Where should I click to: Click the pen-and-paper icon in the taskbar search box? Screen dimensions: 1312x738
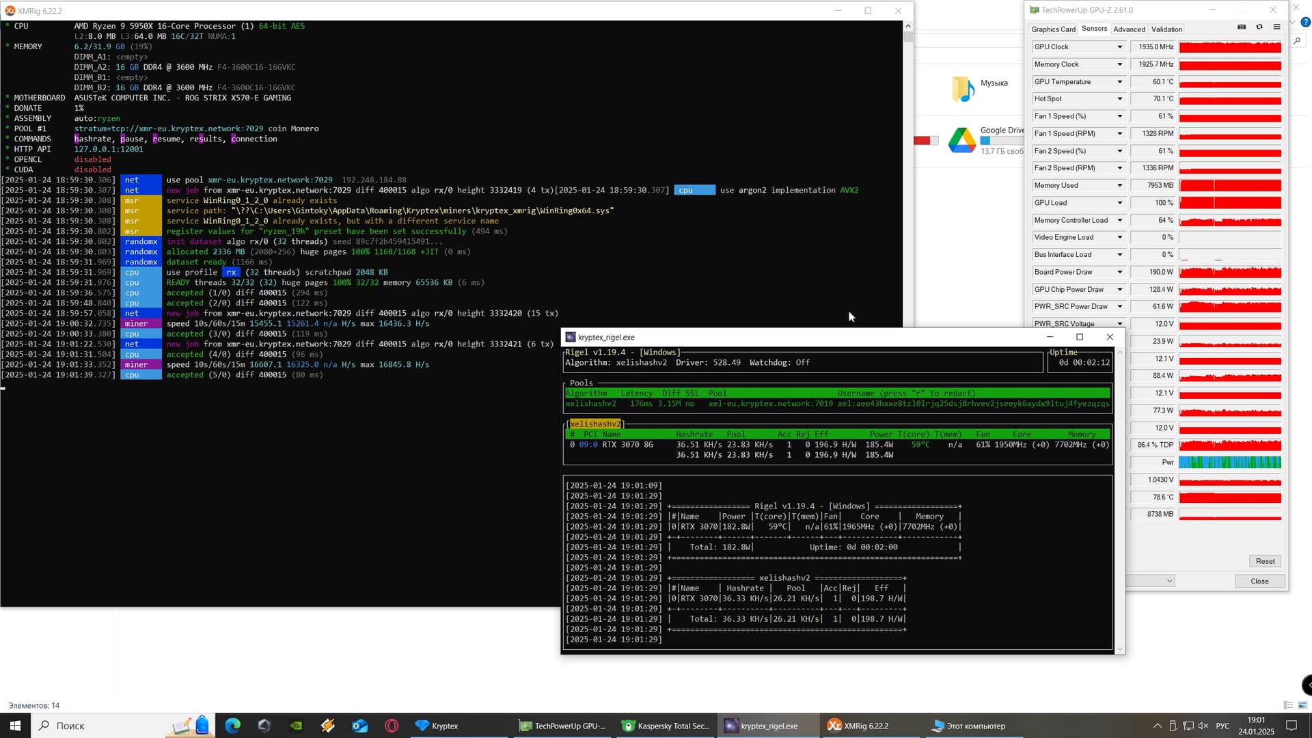(181, 726)
